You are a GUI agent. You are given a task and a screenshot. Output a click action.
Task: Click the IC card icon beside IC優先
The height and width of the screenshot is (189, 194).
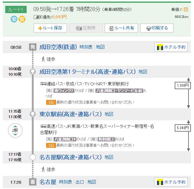pos(36,17)
